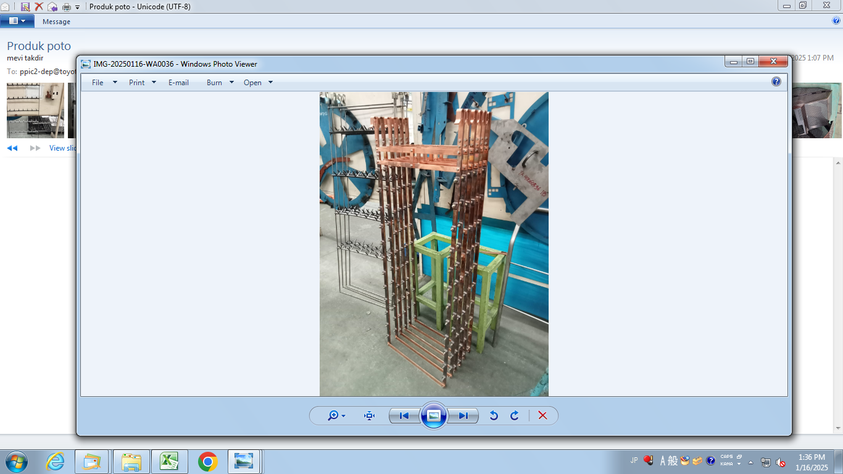Click Reply icon in mail quick access toolbar
Viewport: 843px width, 474px height.
(x=52, y=7)
